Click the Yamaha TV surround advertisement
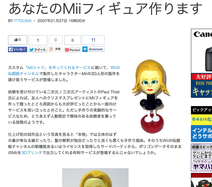 tap(201, 158)
